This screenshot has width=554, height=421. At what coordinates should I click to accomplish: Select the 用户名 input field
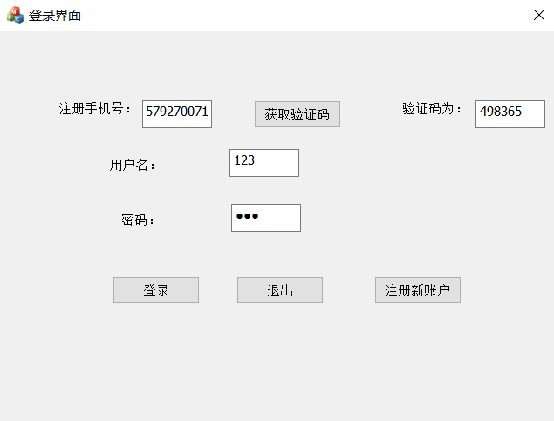point(263,162)
